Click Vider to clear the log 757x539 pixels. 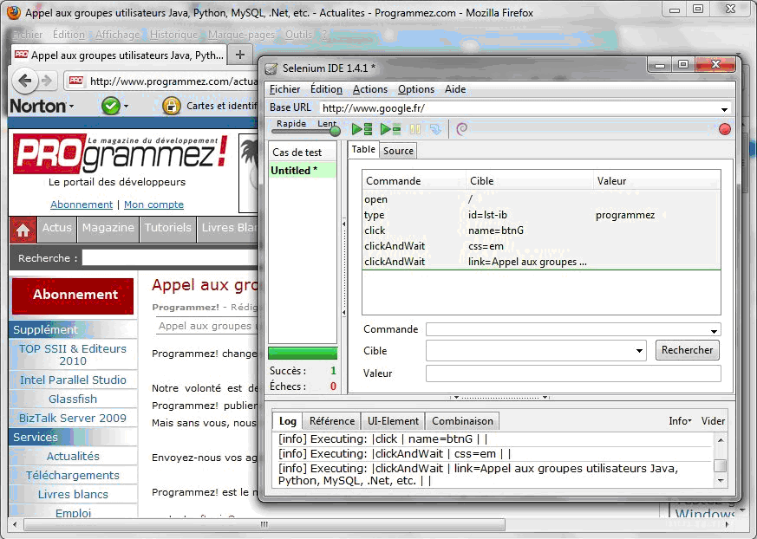click(x=713, y=421)
